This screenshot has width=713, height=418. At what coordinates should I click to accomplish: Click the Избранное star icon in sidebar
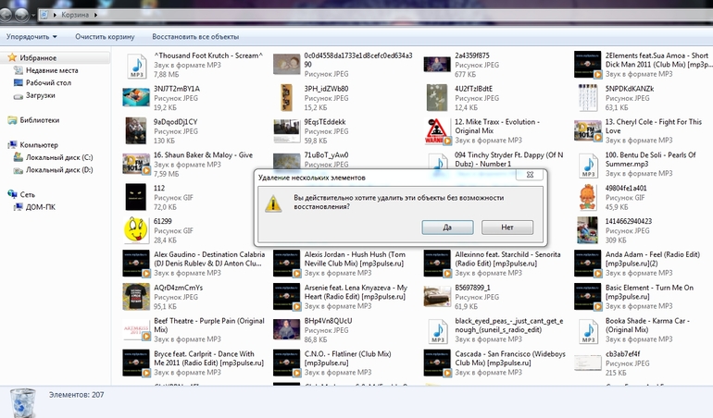pyautogui.click(x=12, y=57)
